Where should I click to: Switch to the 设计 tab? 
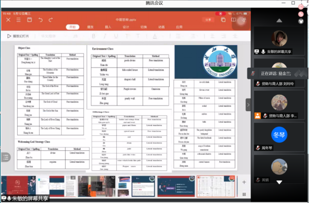click(x=126, y=27)
